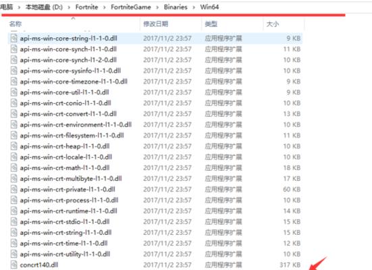Click Win64 breadcrumb in address bar

(209, 7)
